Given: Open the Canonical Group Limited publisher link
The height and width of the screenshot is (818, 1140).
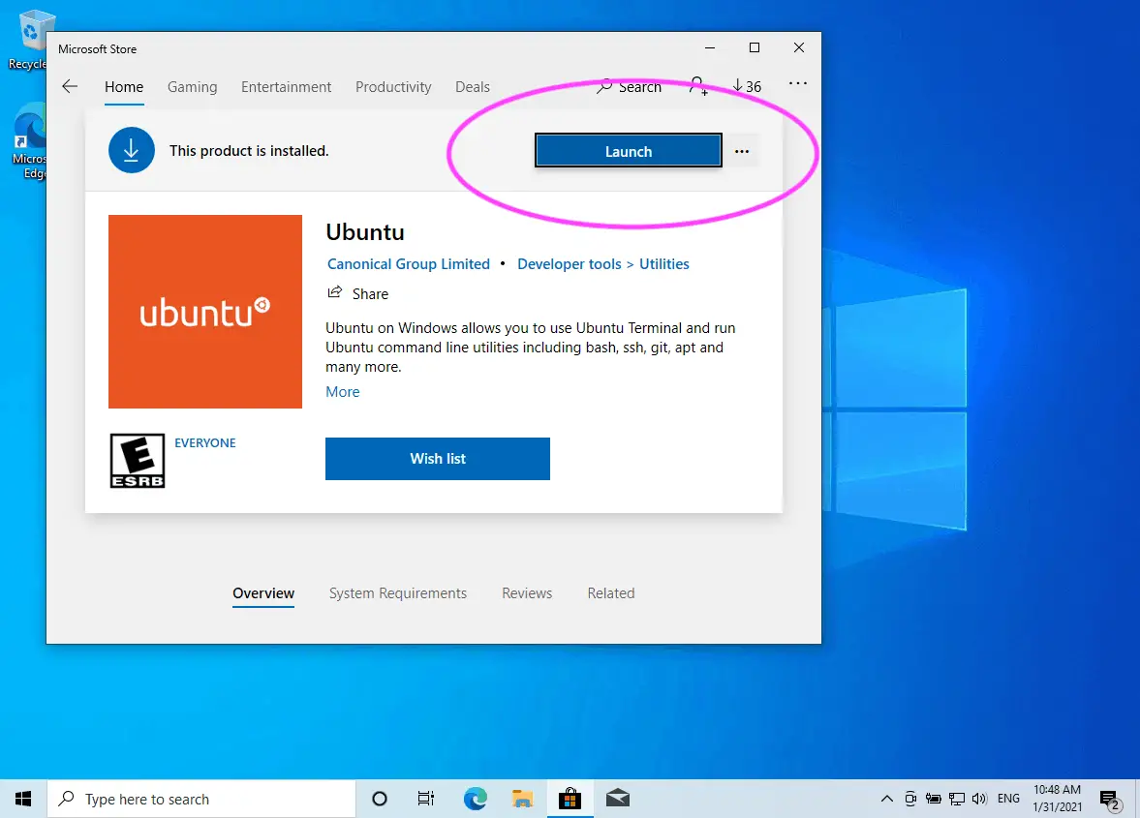Looking at the screenshot, I should pos(409,264).
